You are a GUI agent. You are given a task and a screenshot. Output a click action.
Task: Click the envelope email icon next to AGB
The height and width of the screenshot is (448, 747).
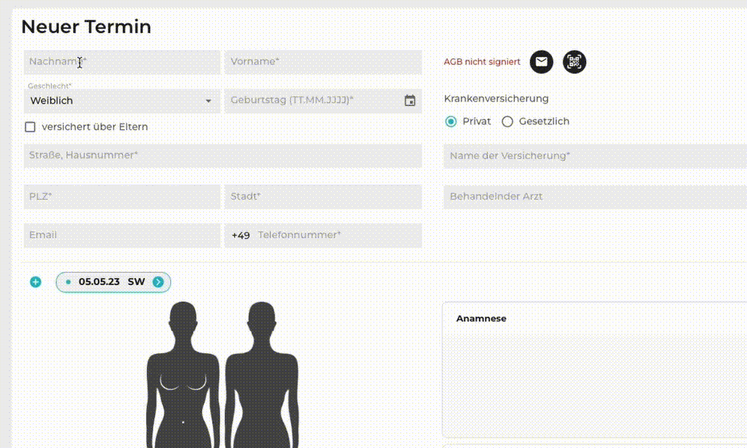pyautogui.click(x=541, y=62)
